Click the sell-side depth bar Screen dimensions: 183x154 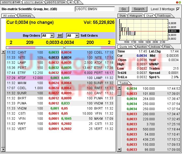pyautogui.click(x=90, y=48)
